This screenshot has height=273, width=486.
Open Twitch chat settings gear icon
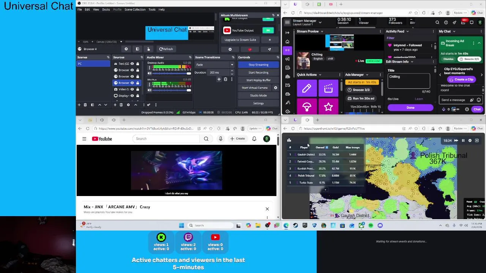pyautogui.click(x=467, y=109)
